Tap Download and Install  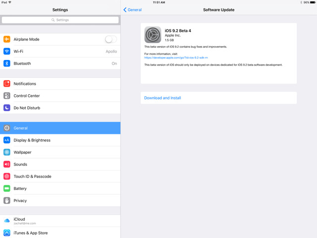pyautogui.click(x=219, y=98)
